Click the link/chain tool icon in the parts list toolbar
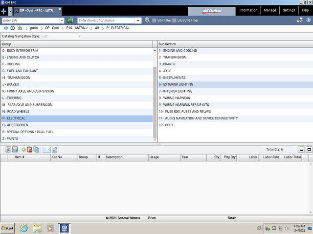313x234 pixels. [x=8, y=150]
